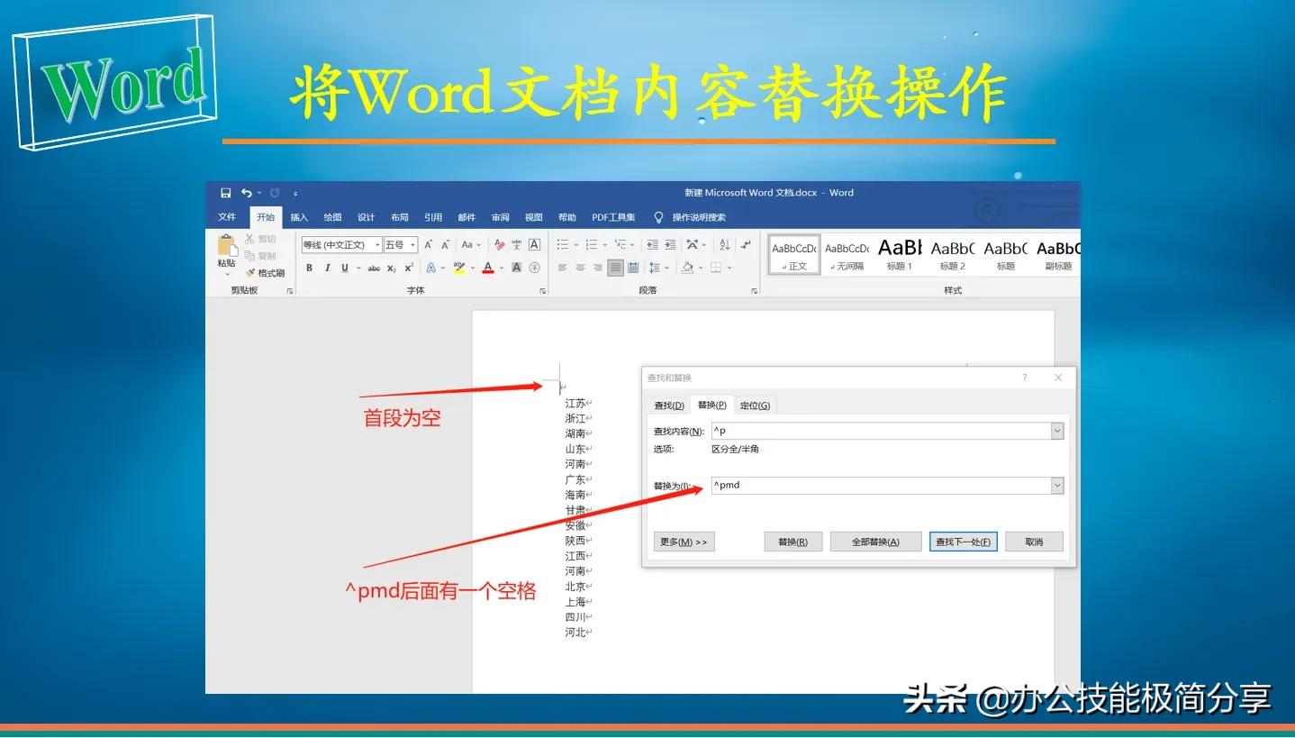Click the Center alignment icon

pyautogui.click(x=580, y=268)
